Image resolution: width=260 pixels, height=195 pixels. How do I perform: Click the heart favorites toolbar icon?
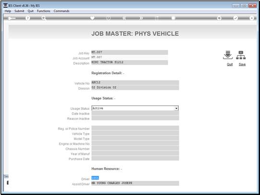tap(92, 18)
